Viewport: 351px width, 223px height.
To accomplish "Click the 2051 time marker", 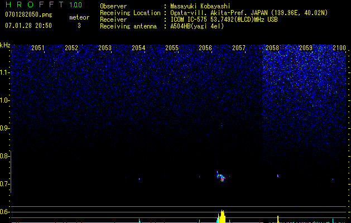I will point(38,48).
